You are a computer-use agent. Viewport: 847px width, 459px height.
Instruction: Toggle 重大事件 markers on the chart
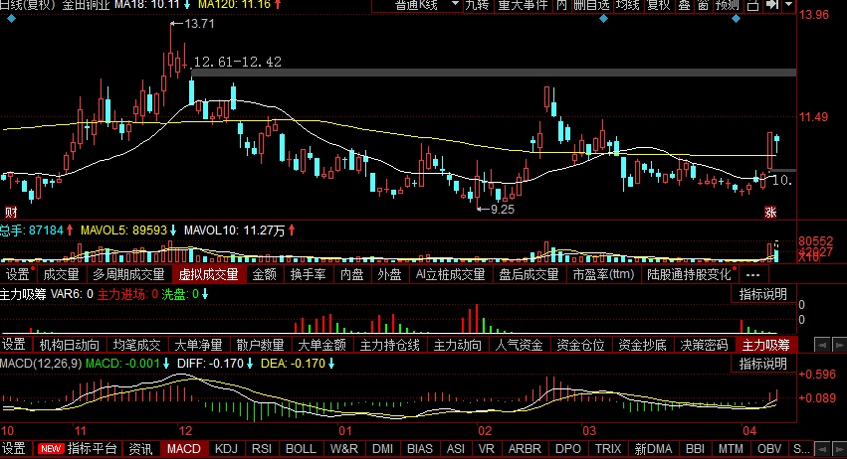click(523, 5)
